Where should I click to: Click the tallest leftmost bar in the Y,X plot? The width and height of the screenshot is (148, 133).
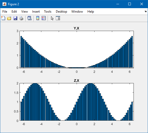pyautogui.click(x=21, y=52)
